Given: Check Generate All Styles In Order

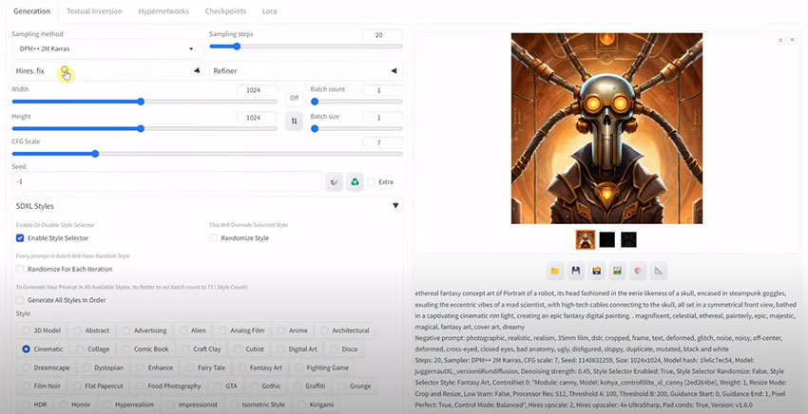Looking at the screenshot, I should pos(20,300).
